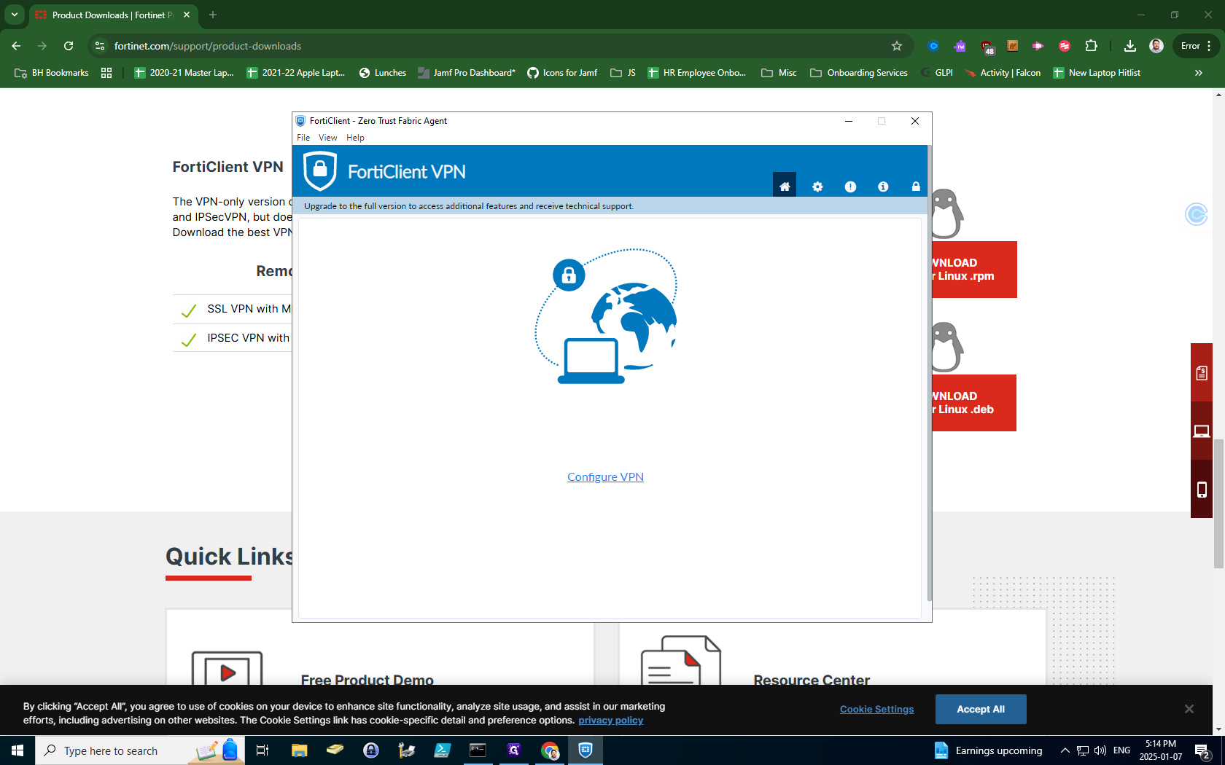1225x765 pixels.
Task: Show hidden system tray icons
Action: click(1065, 750)
